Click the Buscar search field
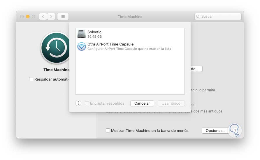The image size is (260, 160). coord(218,17)
